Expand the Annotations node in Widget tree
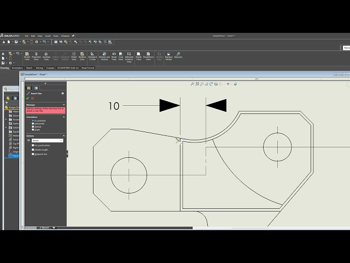The image size is (350, 263). [6, 119]
